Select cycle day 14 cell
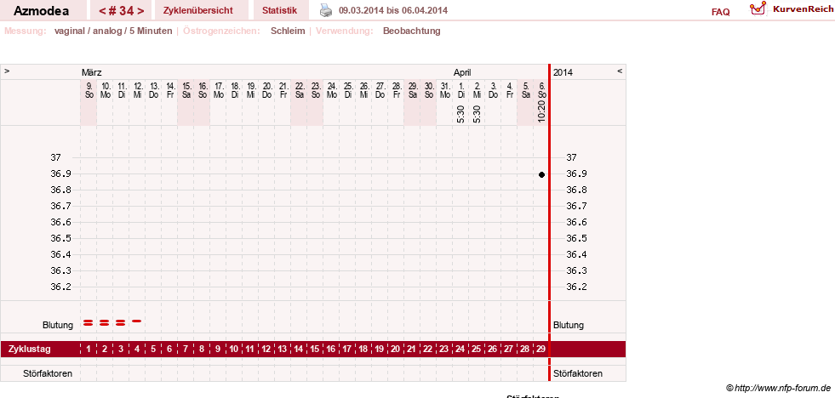This screenshot has width=835, height=398. point(299,349)
